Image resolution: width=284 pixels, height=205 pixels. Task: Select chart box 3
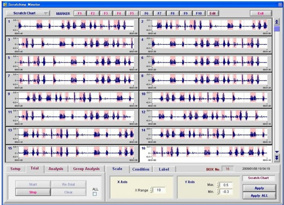(x=72, y=45)
